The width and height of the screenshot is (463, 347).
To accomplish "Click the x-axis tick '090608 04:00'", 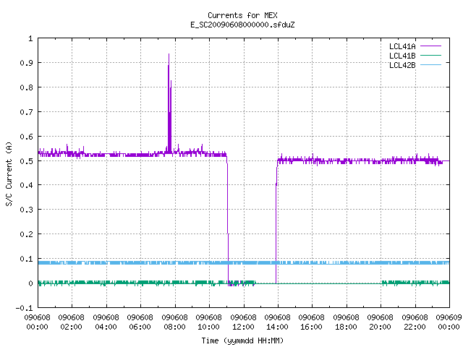I will click(106, 322).
